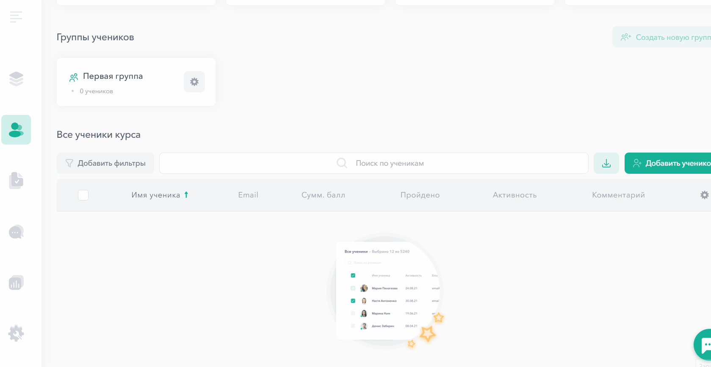711x367 pixels.
Task: Select the students sidebar icon
Action: click(x=16, y=130)
